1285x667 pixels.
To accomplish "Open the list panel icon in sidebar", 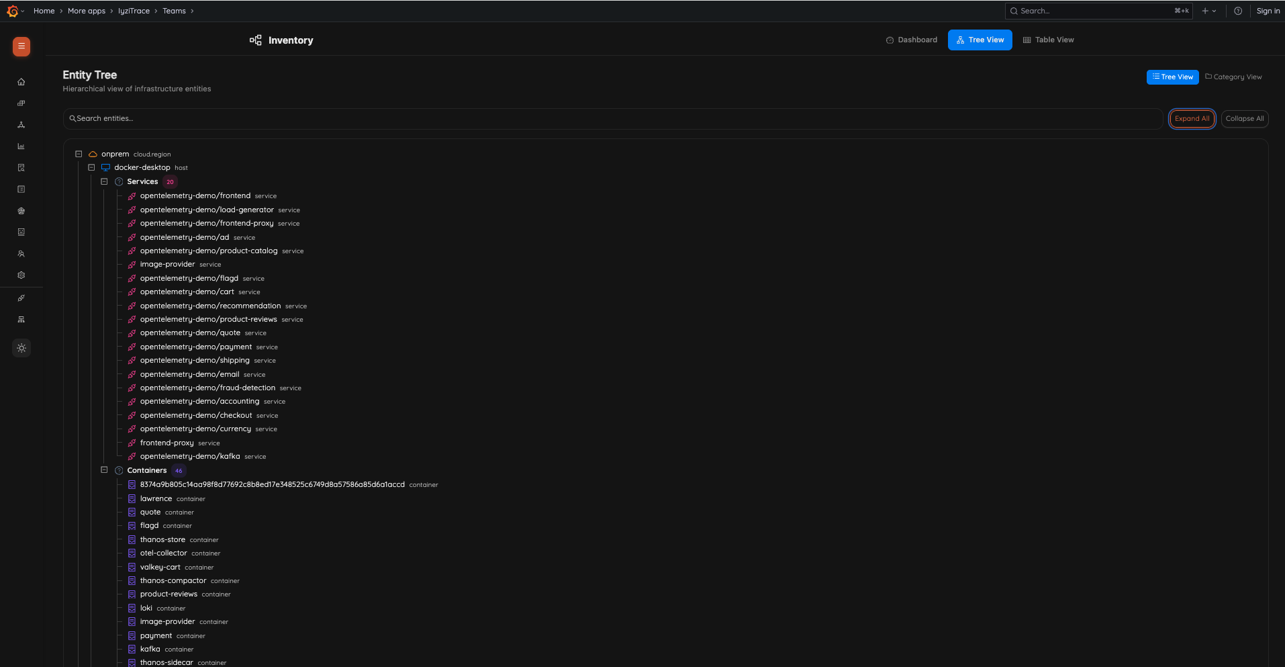I will (x=21, y=189).
